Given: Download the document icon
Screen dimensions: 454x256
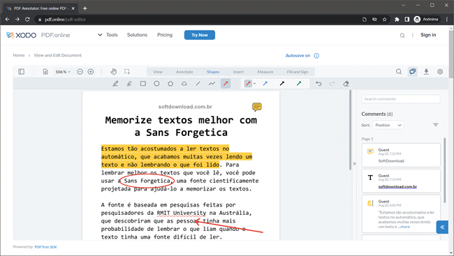Looking at the screenshot, I should click(426, 71).
